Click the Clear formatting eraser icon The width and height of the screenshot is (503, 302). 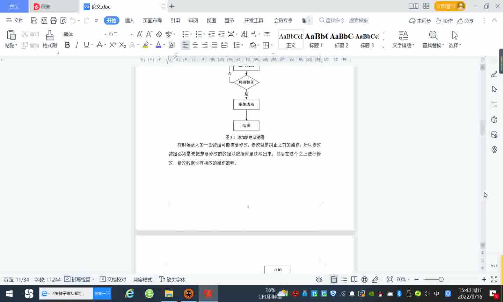159,34
